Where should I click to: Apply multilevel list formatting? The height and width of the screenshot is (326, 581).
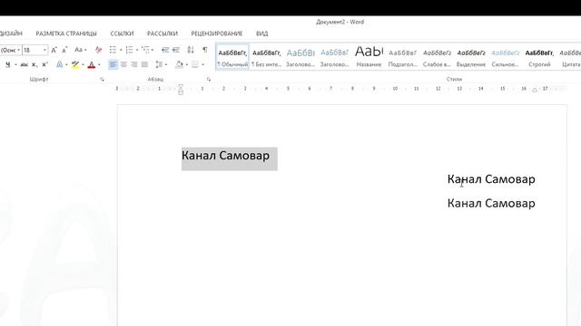coord(145,50)
